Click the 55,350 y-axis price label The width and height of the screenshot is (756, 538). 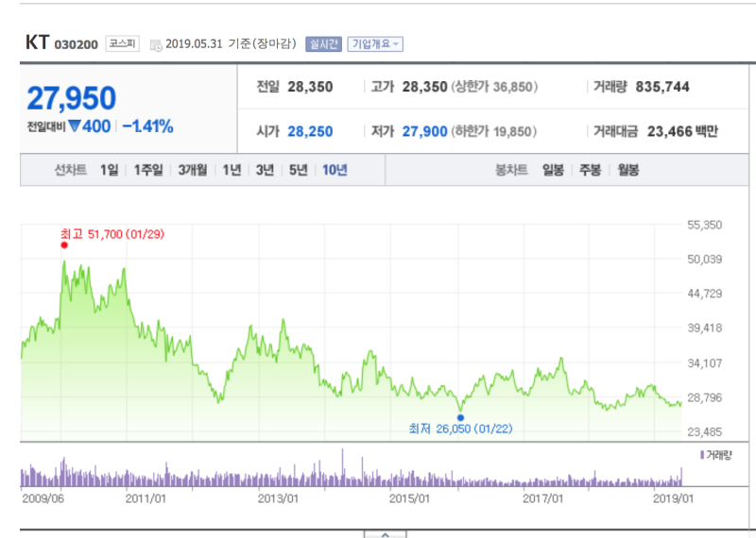704,225
